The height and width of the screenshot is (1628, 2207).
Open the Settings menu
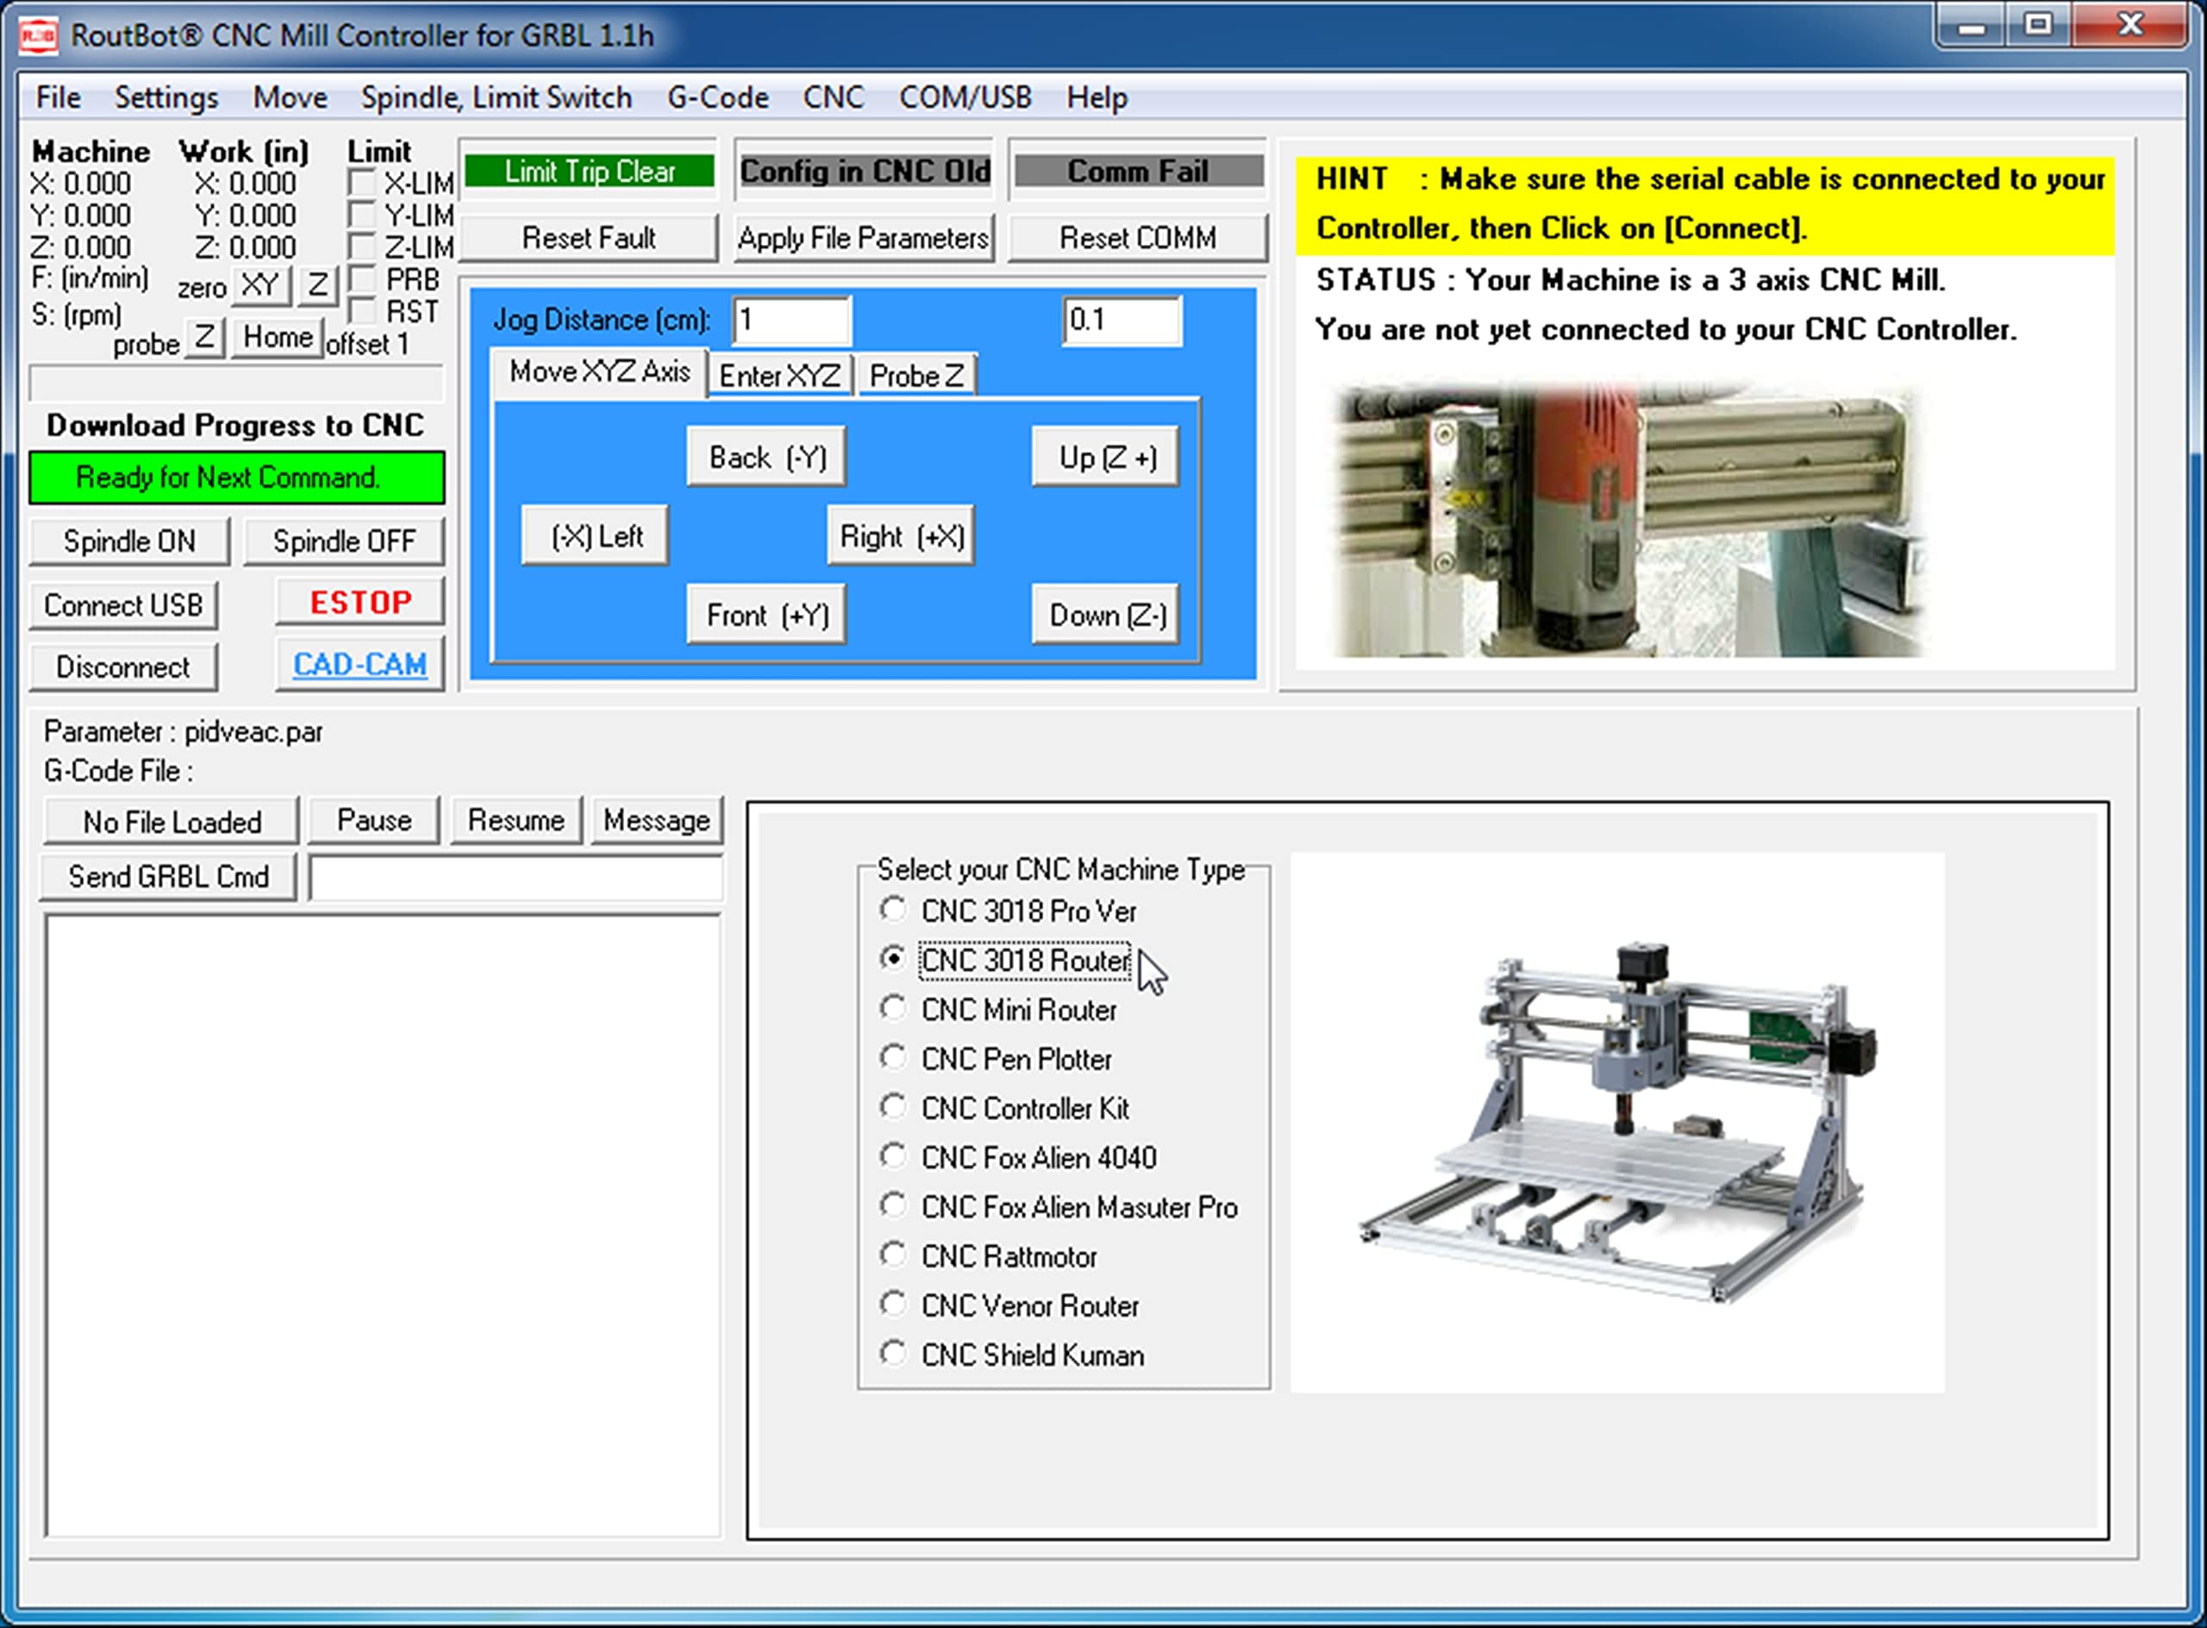point(166,97)
